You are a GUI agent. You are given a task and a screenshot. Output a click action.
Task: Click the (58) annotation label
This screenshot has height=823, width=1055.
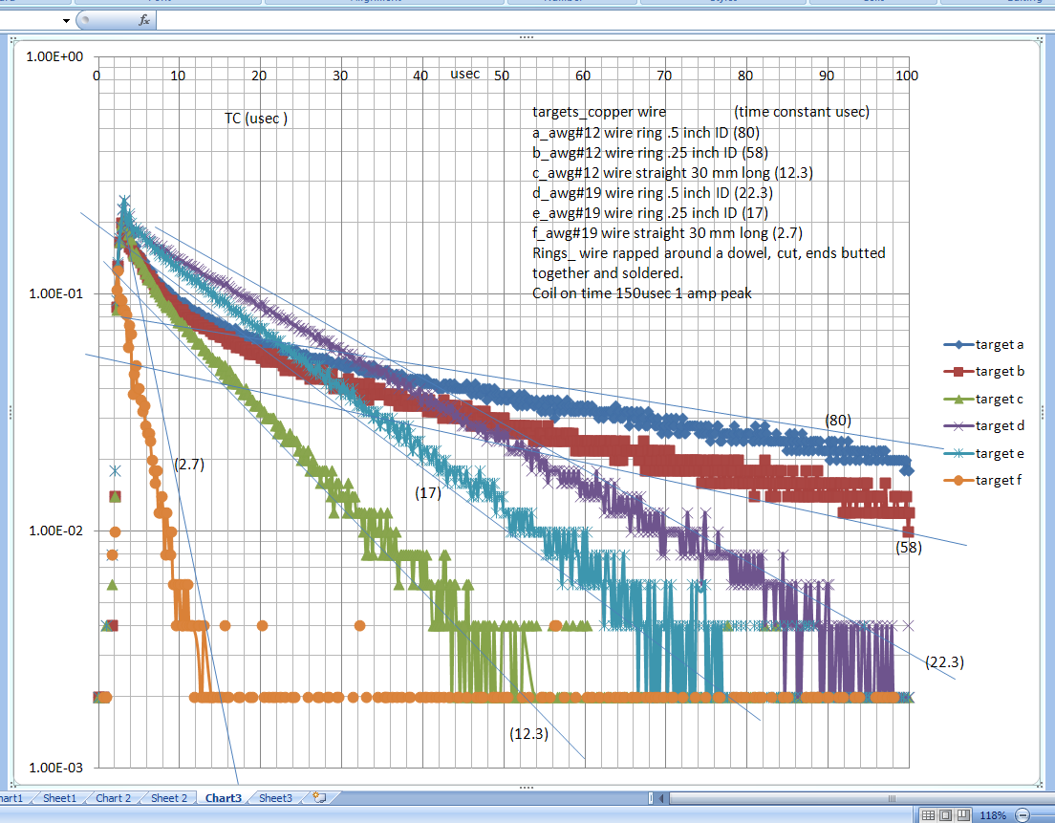[x=909, y=547]
